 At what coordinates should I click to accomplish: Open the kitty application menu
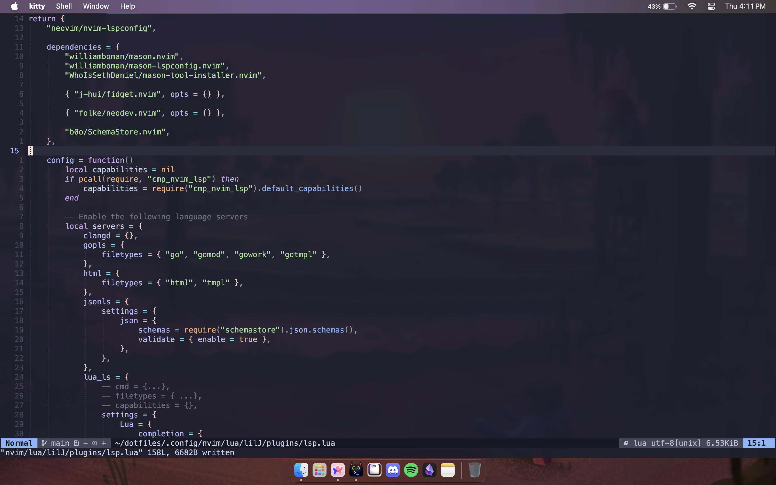coord(37,6)
